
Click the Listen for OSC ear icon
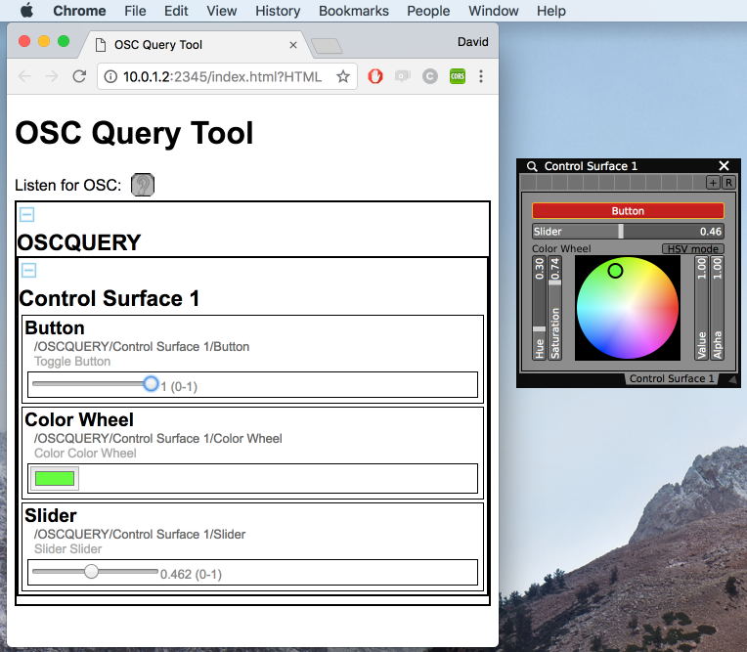coord(143,185)
